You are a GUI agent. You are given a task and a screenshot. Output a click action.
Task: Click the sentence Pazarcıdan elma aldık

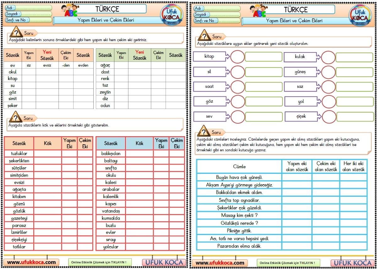[239, 246]
